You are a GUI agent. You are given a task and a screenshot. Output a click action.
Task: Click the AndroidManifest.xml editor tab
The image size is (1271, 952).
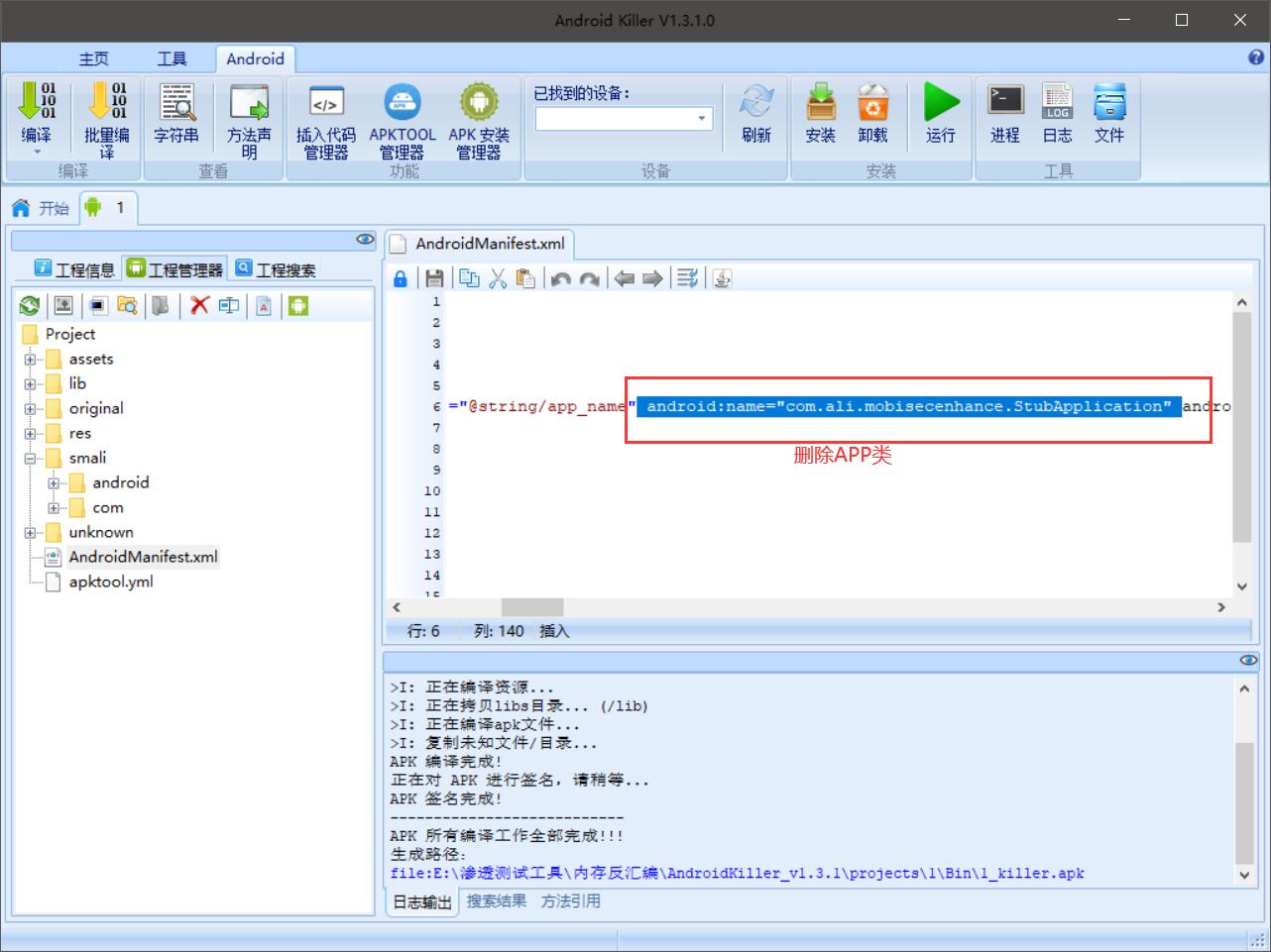coord(479,244)
